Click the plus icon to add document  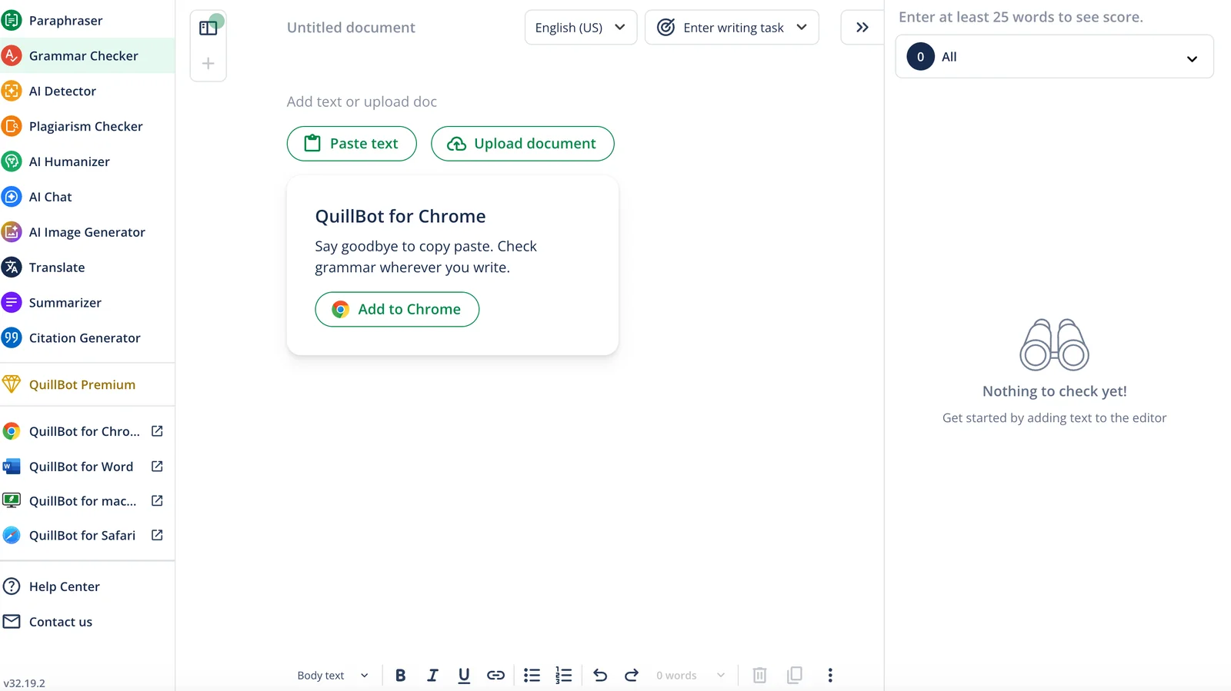click(208, 64)
